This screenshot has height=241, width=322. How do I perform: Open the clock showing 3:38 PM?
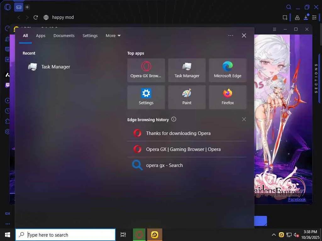[310, 235]
